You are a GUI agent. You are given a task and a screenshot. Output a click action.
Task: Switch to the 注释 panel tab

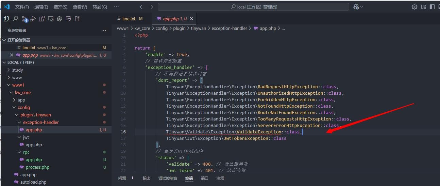(x=220, y=178)
